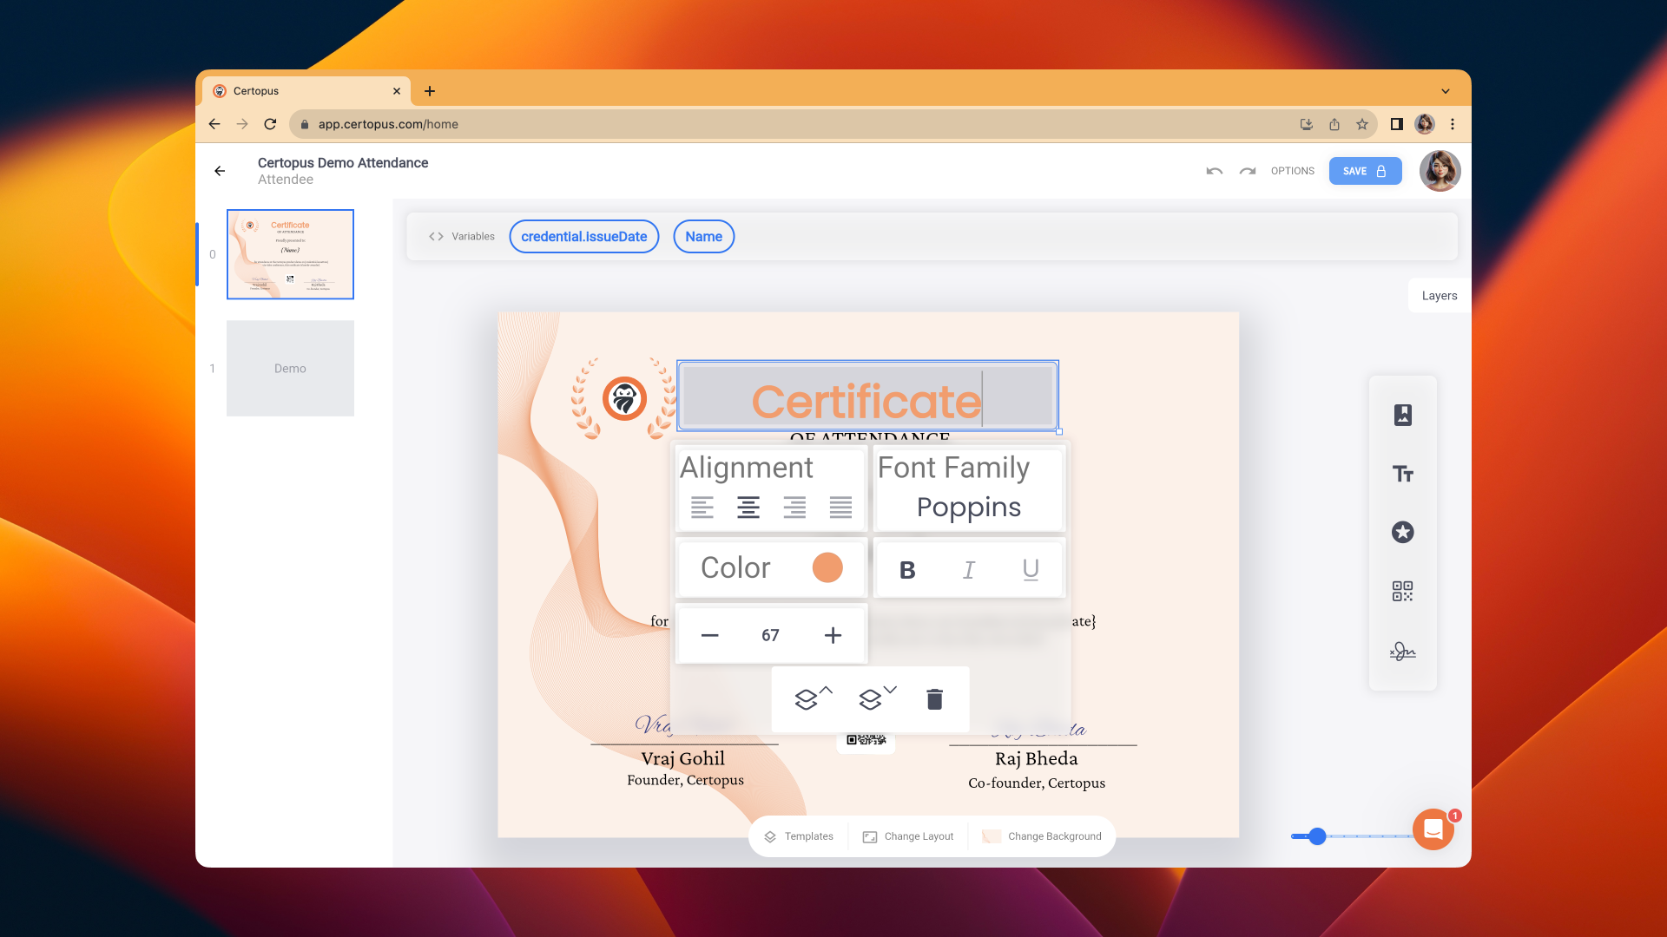Bring layer forward with layer-up icon

pyautogui.click(x=811, y=698)
